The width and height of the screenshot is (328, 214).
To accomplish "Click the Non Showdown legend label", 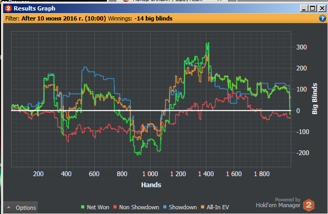I will 139,207.
